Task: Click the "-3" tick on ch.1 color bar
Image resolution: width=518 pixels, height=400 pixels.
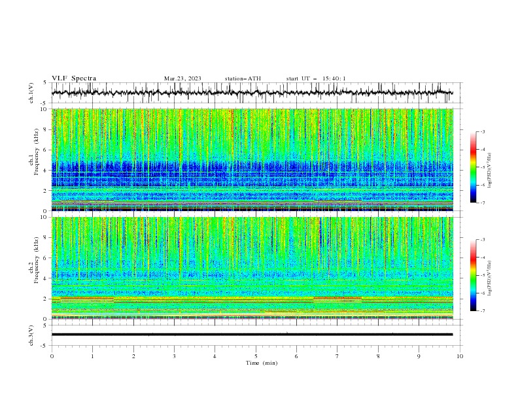Action: [x=483, y=132]
